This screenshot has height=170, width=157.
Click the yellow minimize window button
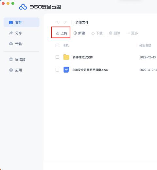pyautogui.click(x=8, y=3)
